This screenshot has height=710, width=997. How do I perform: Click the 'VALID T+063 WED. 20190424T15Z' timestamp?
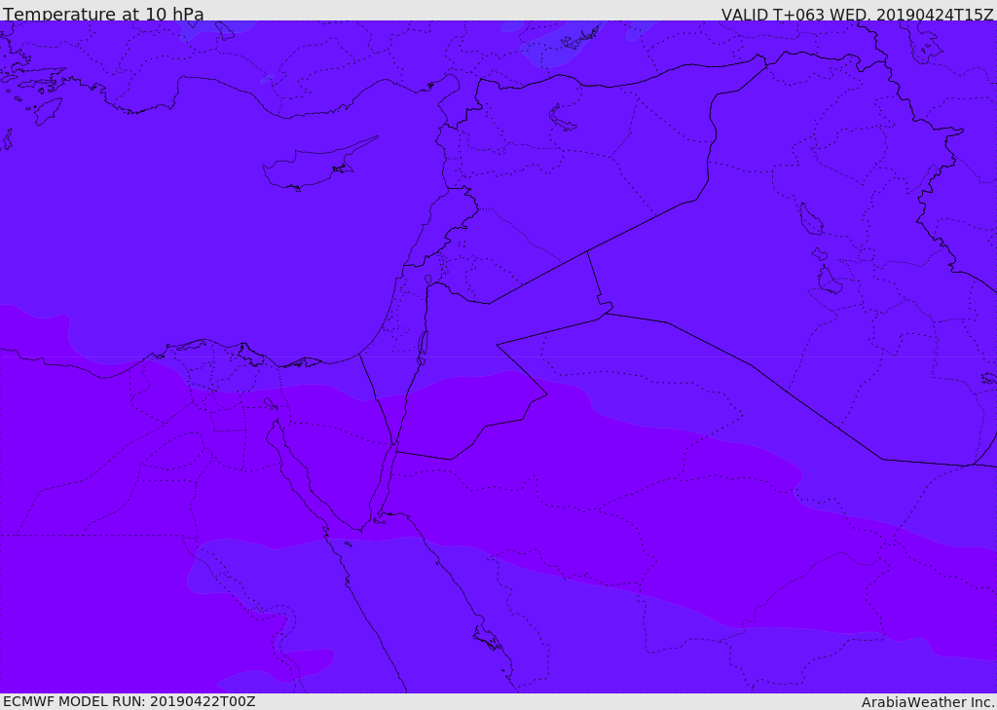pos(857,14)
